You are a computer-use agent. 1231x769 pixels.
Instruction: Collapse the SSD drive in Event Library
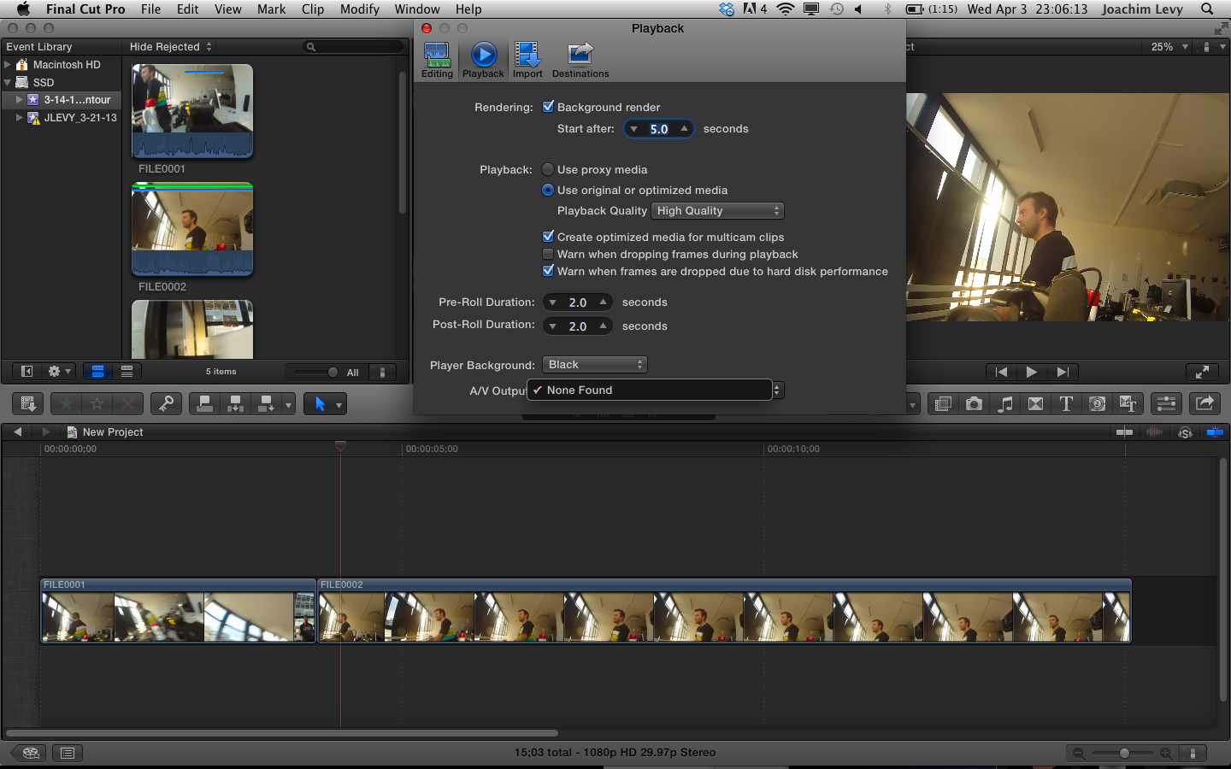click(8, 82)
